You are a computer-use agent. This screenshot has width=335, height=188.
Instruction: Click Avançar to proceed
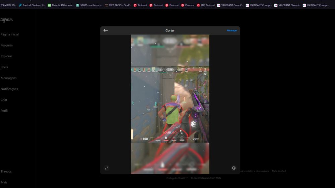tap(232, 30)
